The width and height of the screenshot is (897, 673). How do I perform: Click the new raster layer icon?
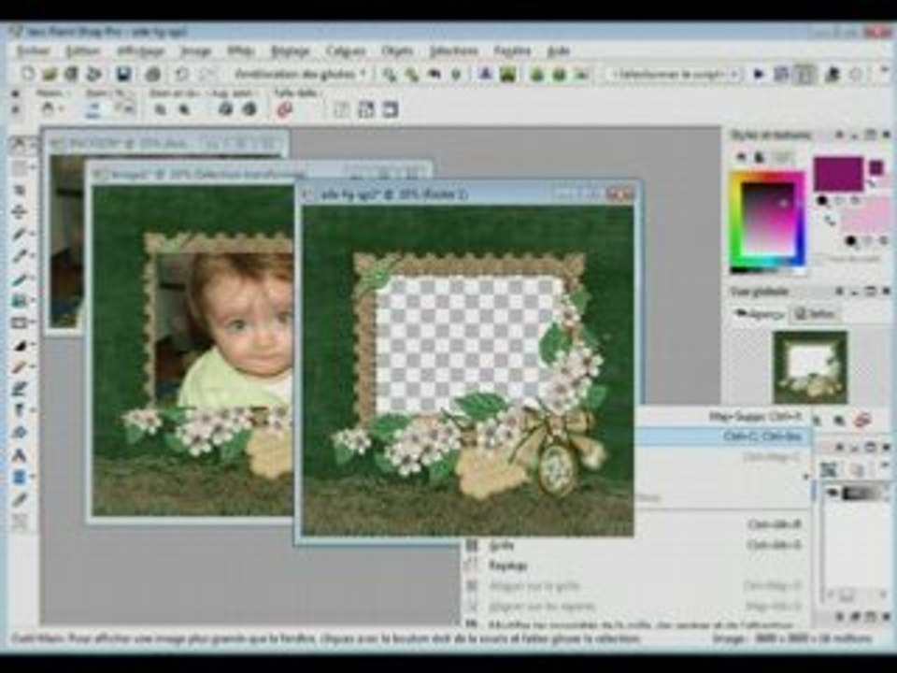829,470
